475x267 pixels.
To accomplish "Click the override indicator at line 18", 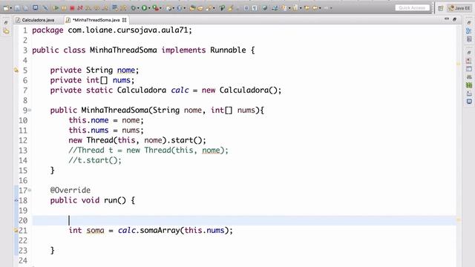I will pyautogui.click(x=16, y=200).
